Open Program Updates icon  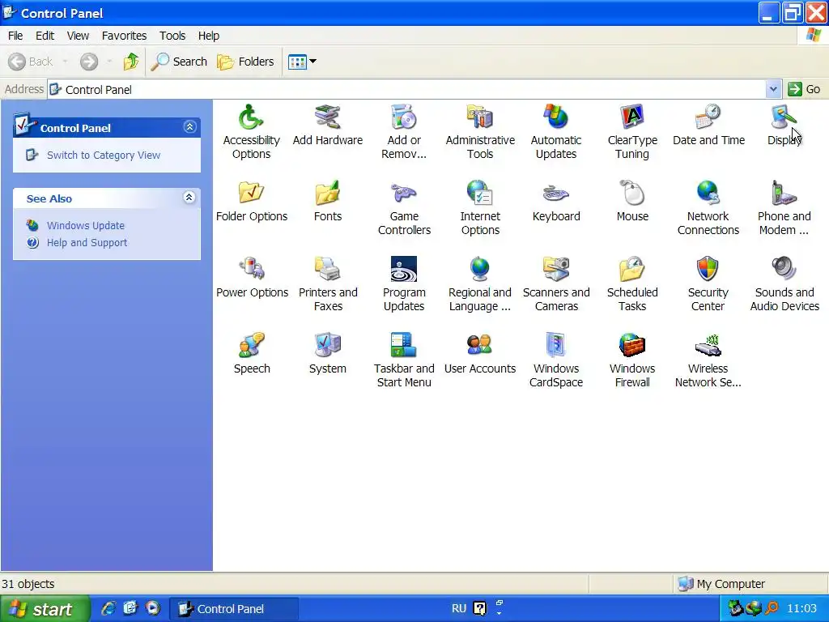(x=404, y=269)
